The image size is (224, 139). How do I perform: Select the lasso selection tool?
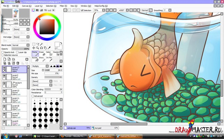click(38, 44)
